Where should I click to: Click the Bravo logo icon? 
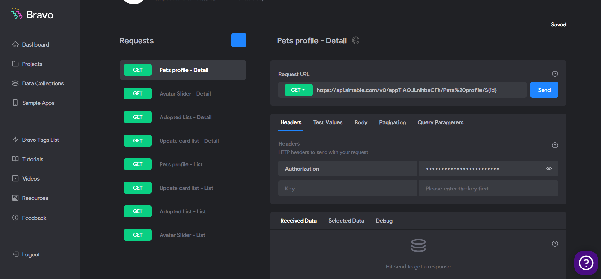point(16,14)
